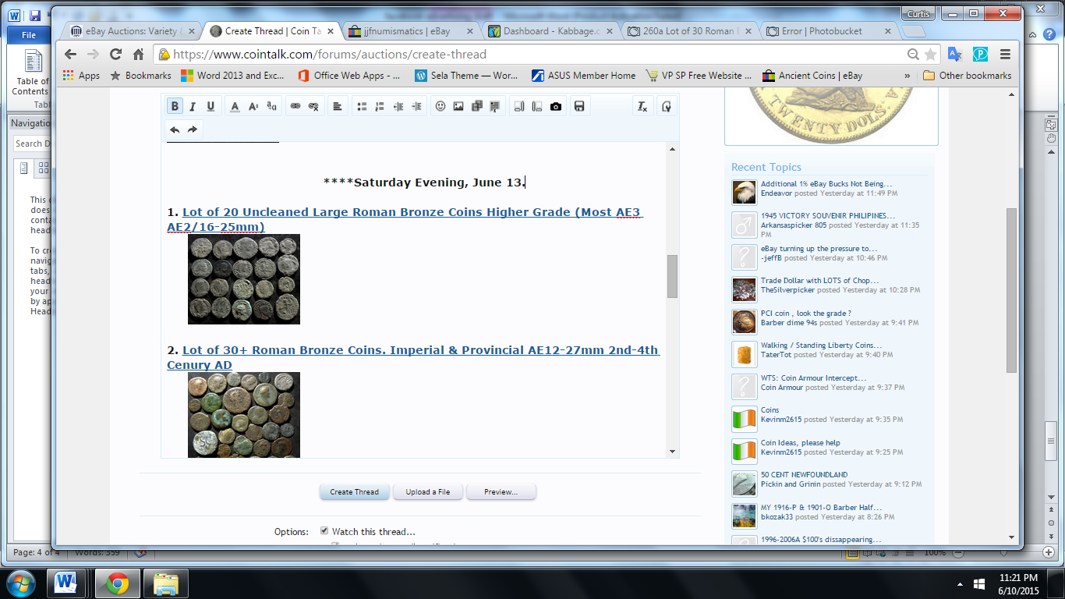Image resolution: width=1065 pixels, height=599 pixels.
Task: Switch to the jjfnumismatics eBay tab
Action: pos(405,31)
